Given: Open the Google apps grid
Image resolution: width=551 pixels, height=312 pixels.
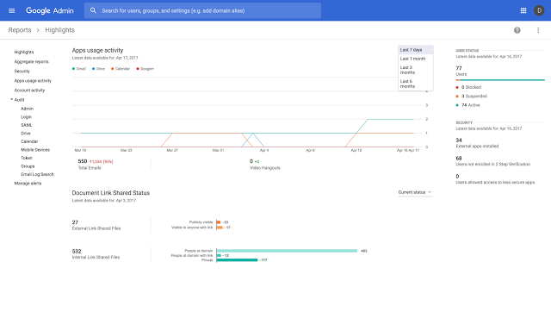Looking at the screenshot, I should pos(523,10).
